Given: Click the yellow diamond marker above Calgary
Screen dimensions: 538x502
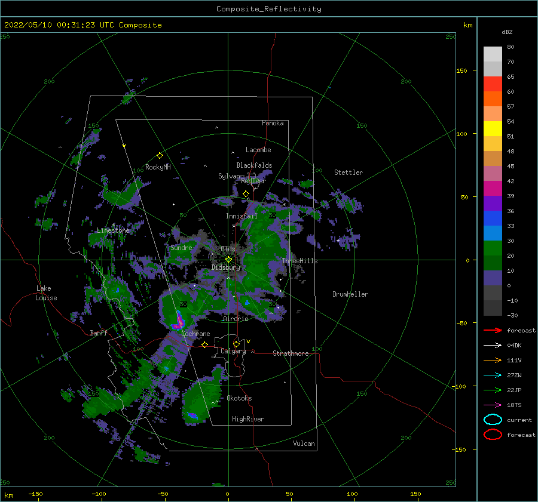Looking at the screenshot, I should [236, 344].
